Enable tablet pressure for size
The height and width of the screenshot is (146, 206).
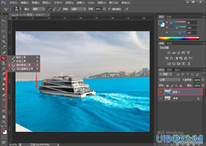(127, 9)
